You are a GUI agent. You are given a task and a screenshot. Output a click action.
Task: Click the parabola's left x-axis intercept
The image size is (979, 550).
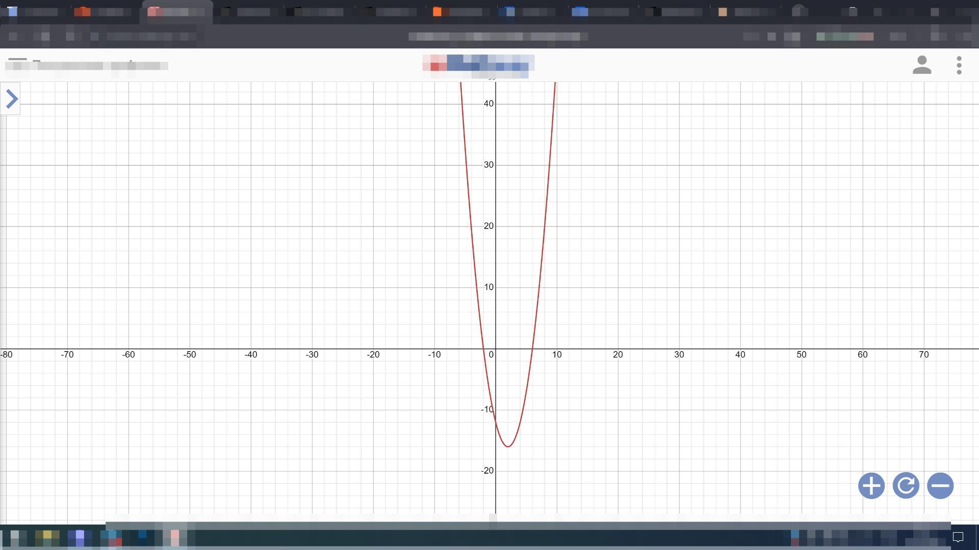[x=483, y=349]
